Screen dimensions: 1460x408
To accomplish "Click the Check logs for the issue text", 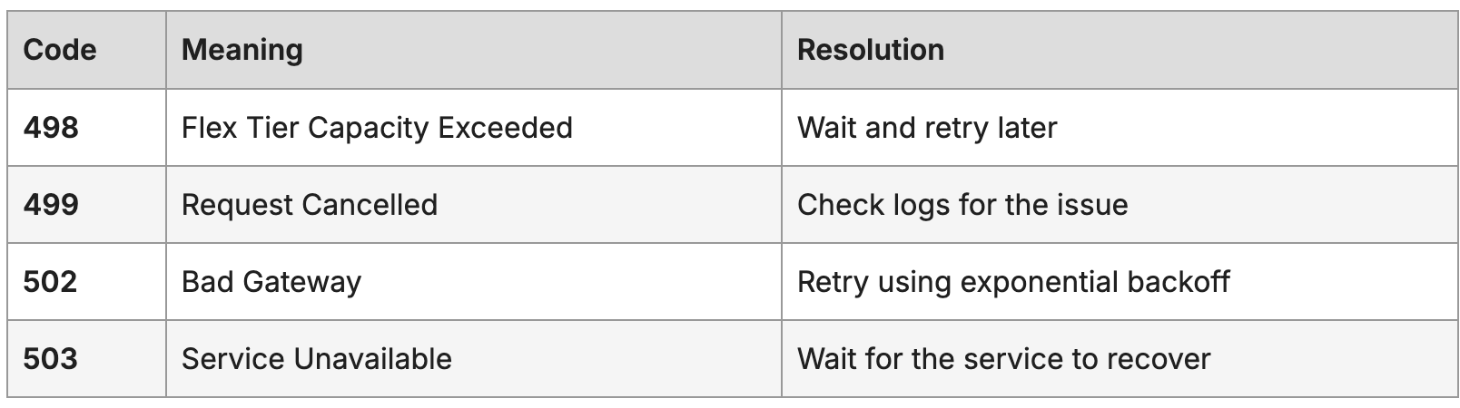I will click(x=962, y=205).
